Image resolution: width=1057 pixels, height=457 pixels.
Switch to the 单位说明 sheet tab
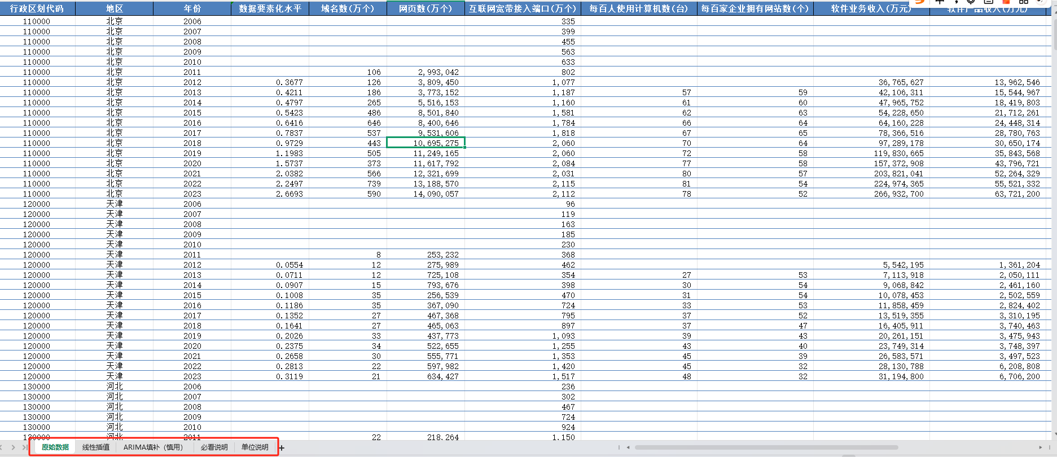(255, 447)
